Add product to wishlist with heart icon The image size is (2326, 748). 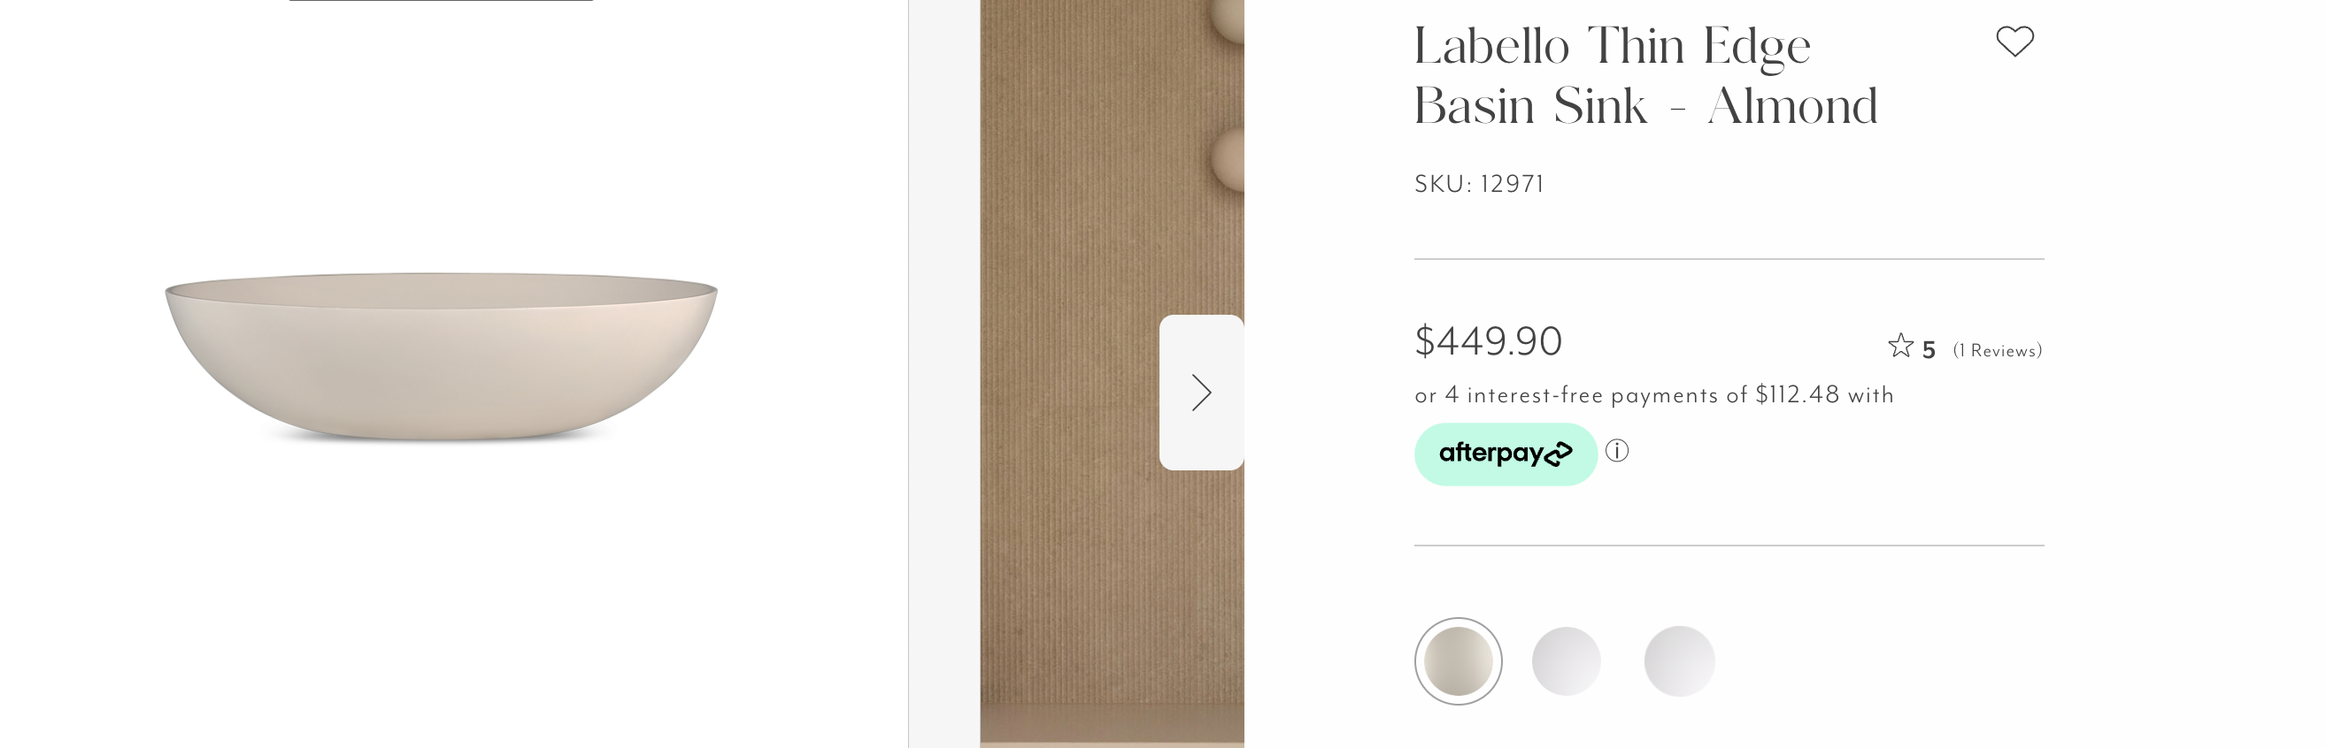click(2014, 42)
